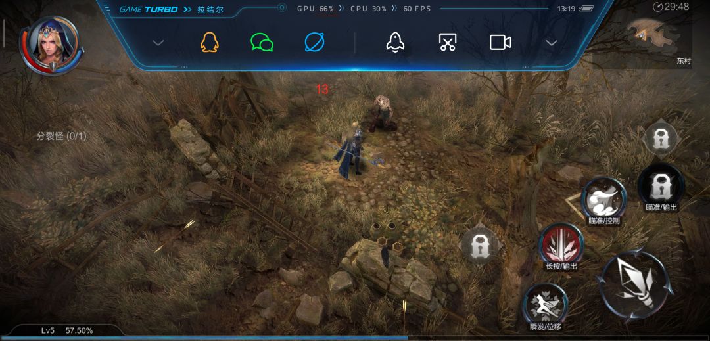The width and height of the screenshot is (710, 341).
Task: Activate the 瞬发/位移 dash skill
Action: 546,306
